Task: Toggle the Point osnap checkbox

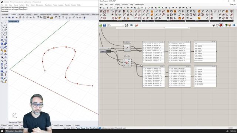Action: 13,126
